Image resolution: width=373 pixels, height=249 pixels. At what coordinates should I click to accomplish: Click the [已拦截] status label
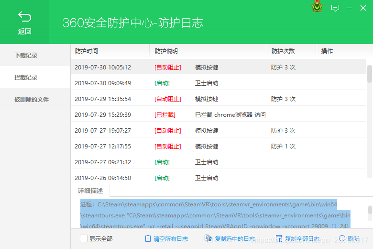pyautogui.click(x=165, y=115)
